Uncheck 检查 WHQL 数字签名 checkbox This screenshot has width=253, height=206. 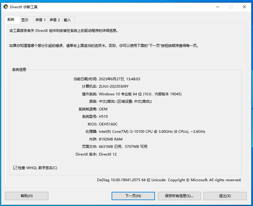[x=15, y=168]
